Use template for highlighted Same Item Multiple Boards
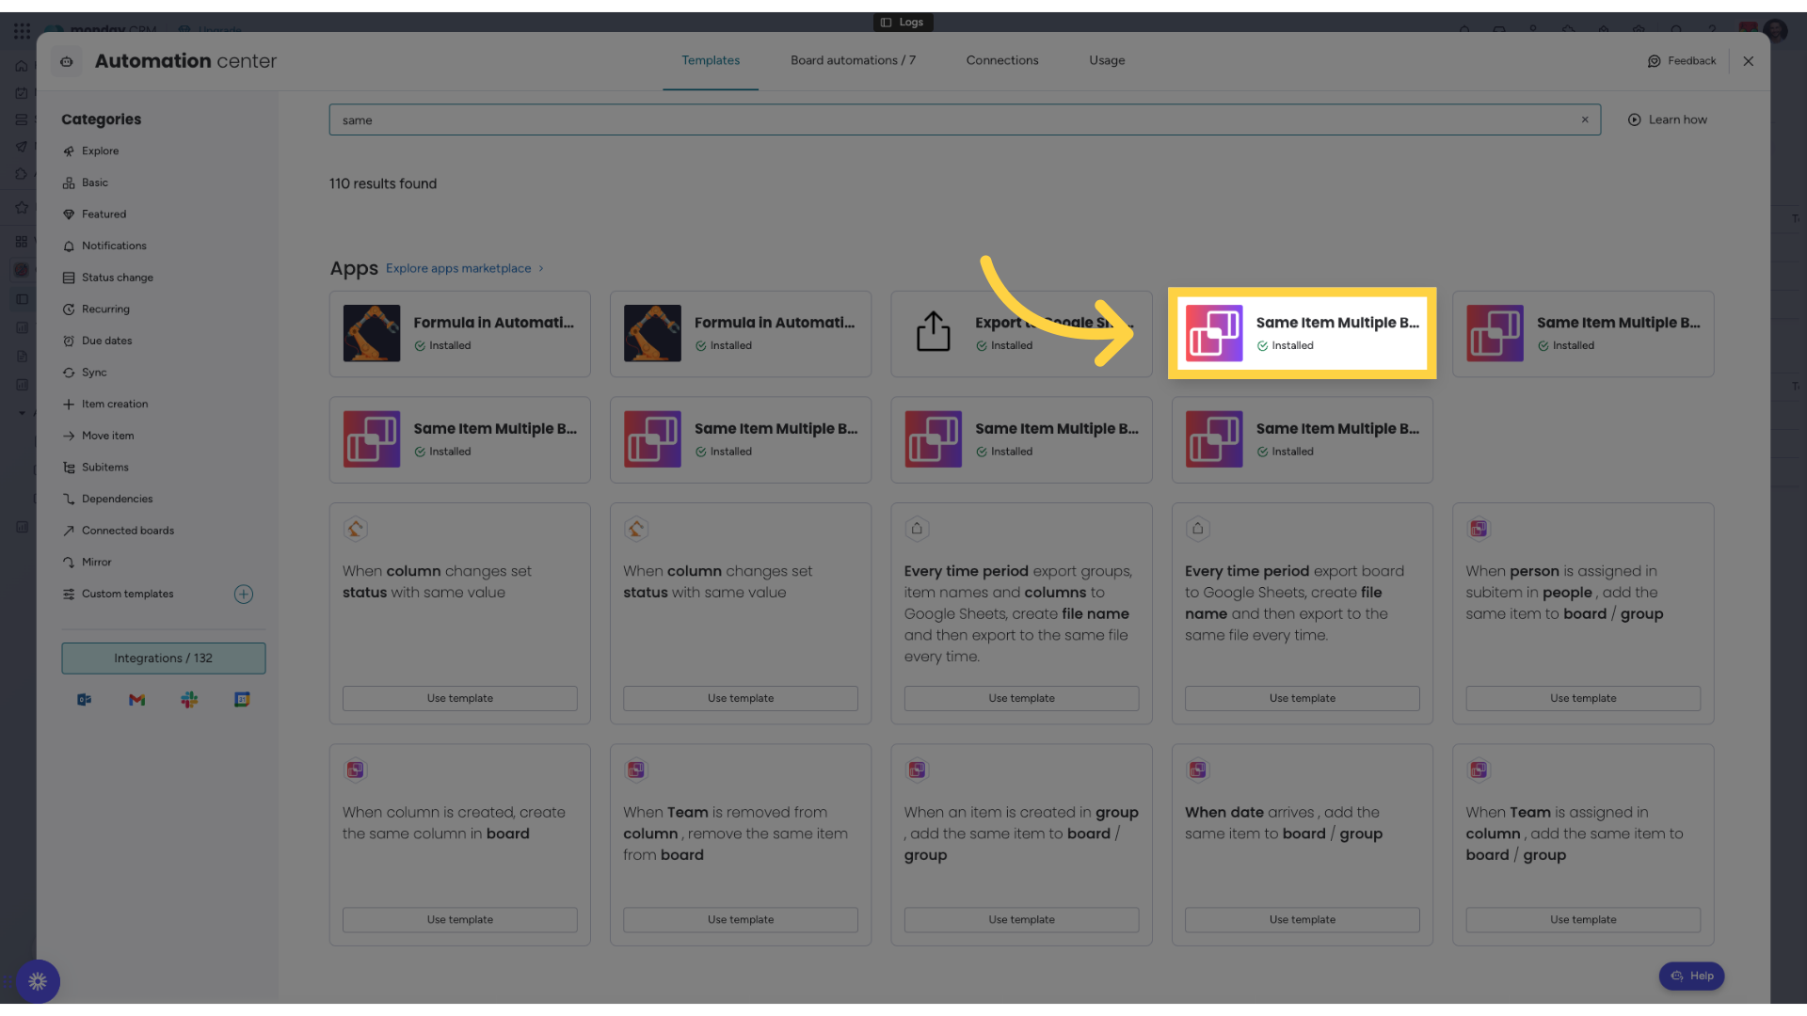 1302,333
